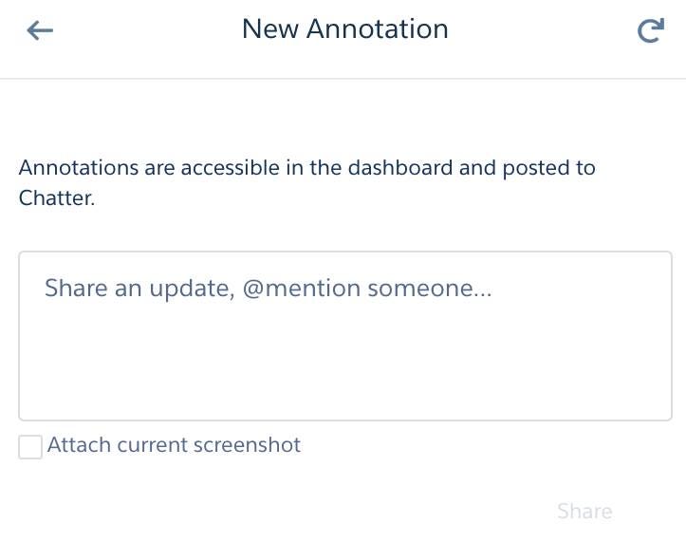Enable attaching the current screenshot
The image size is (686, 542).
pyautogui.click(x=30, y=446)
